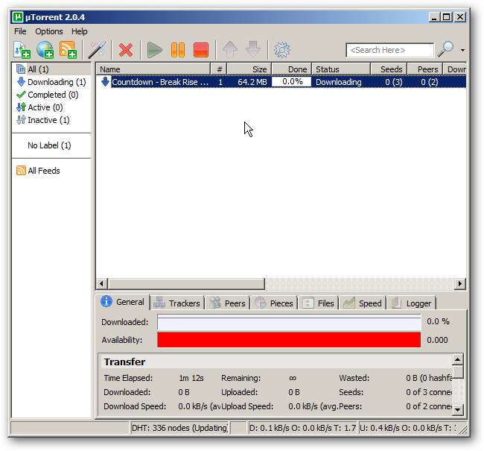Image resolution: width=484 pixels, height=451 pixels.
Task: Open Preferences with the gear icon
Action: 281,50
